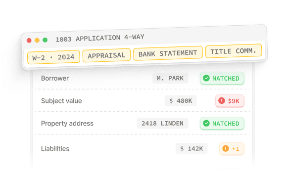Click the green maximize window dot
The image size is (289, 178).
[x=45, y=40]
